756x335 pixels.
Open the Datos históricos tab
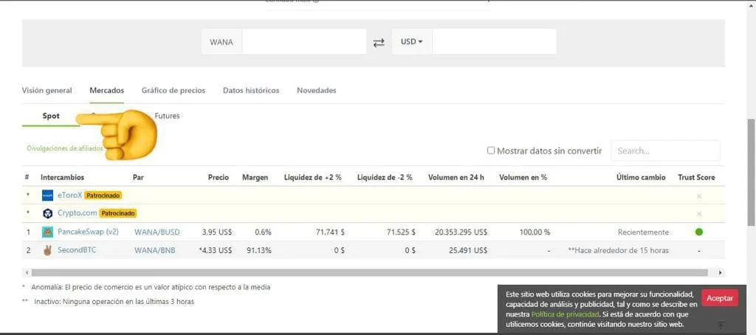[251, 90]
